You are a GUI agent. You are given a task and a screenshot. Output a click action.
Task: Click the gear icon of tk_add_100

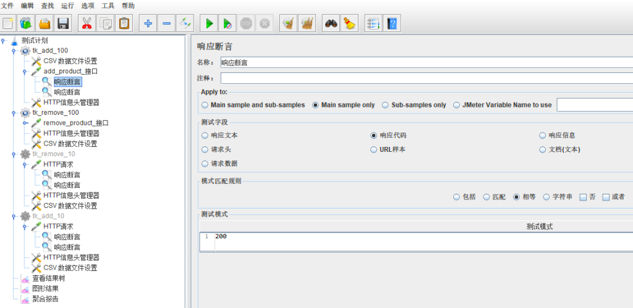pyautogui.click(x=25, y=51)
